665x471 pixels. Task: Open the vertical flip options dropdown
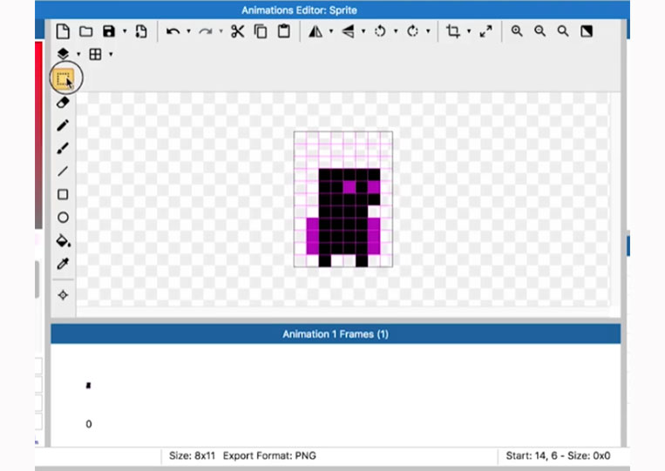click(363, 31)
